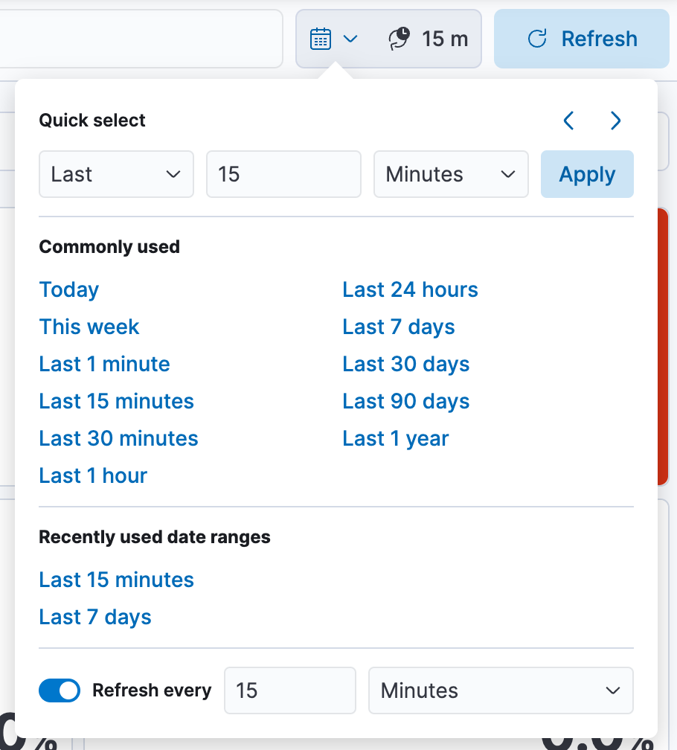Click the right chevron to shift time range forward
The image size is (677, 750).
(x=615, y=121)
